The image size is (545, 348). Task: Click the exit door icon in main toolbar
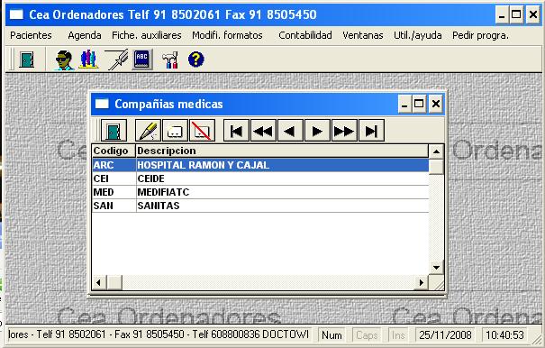coord(27,60)
